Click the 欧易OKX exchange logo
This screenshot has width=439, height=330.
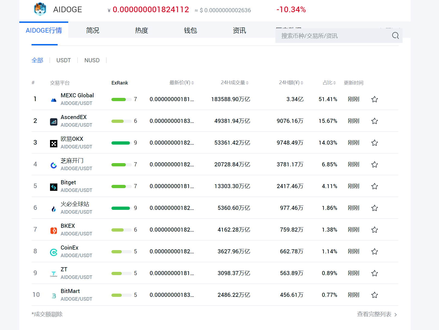pyautogui.click(x=54, y=144)
